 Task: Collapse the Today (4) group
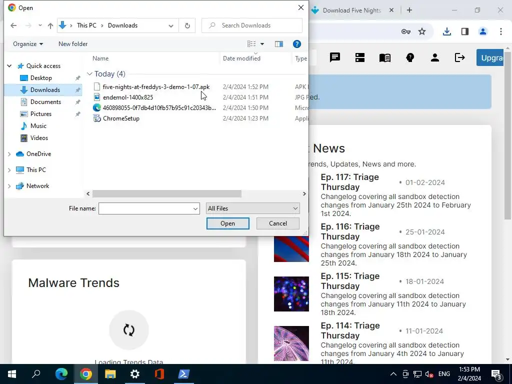click(x=89, y=74)
